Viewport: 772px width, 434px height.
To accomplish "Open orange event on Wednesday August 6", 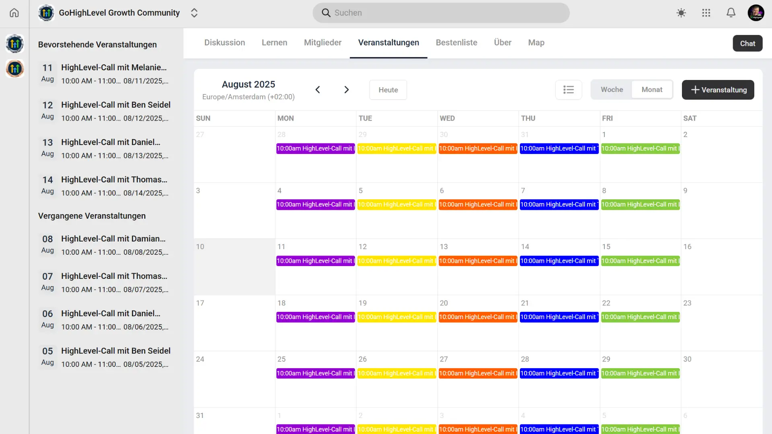I will pyautogui.click(x=478, y=205).
